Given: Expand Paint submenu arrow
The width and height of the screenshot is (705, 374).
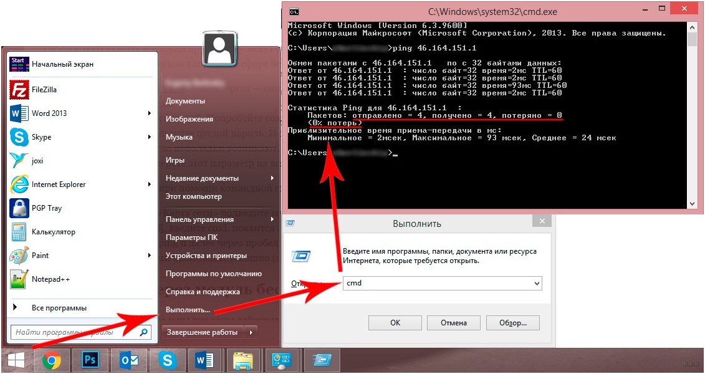Looking at the screenshot, I should [150, 256].
